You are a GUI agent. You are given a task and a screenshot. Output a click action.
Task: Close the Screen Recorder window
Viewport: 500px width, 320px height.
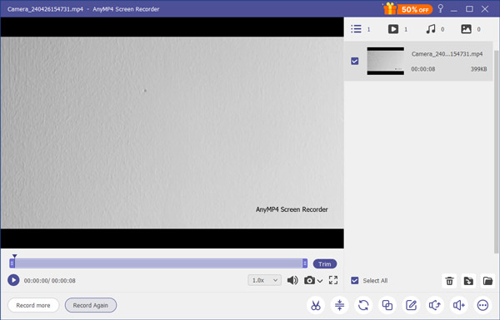(x=485, y=9)
